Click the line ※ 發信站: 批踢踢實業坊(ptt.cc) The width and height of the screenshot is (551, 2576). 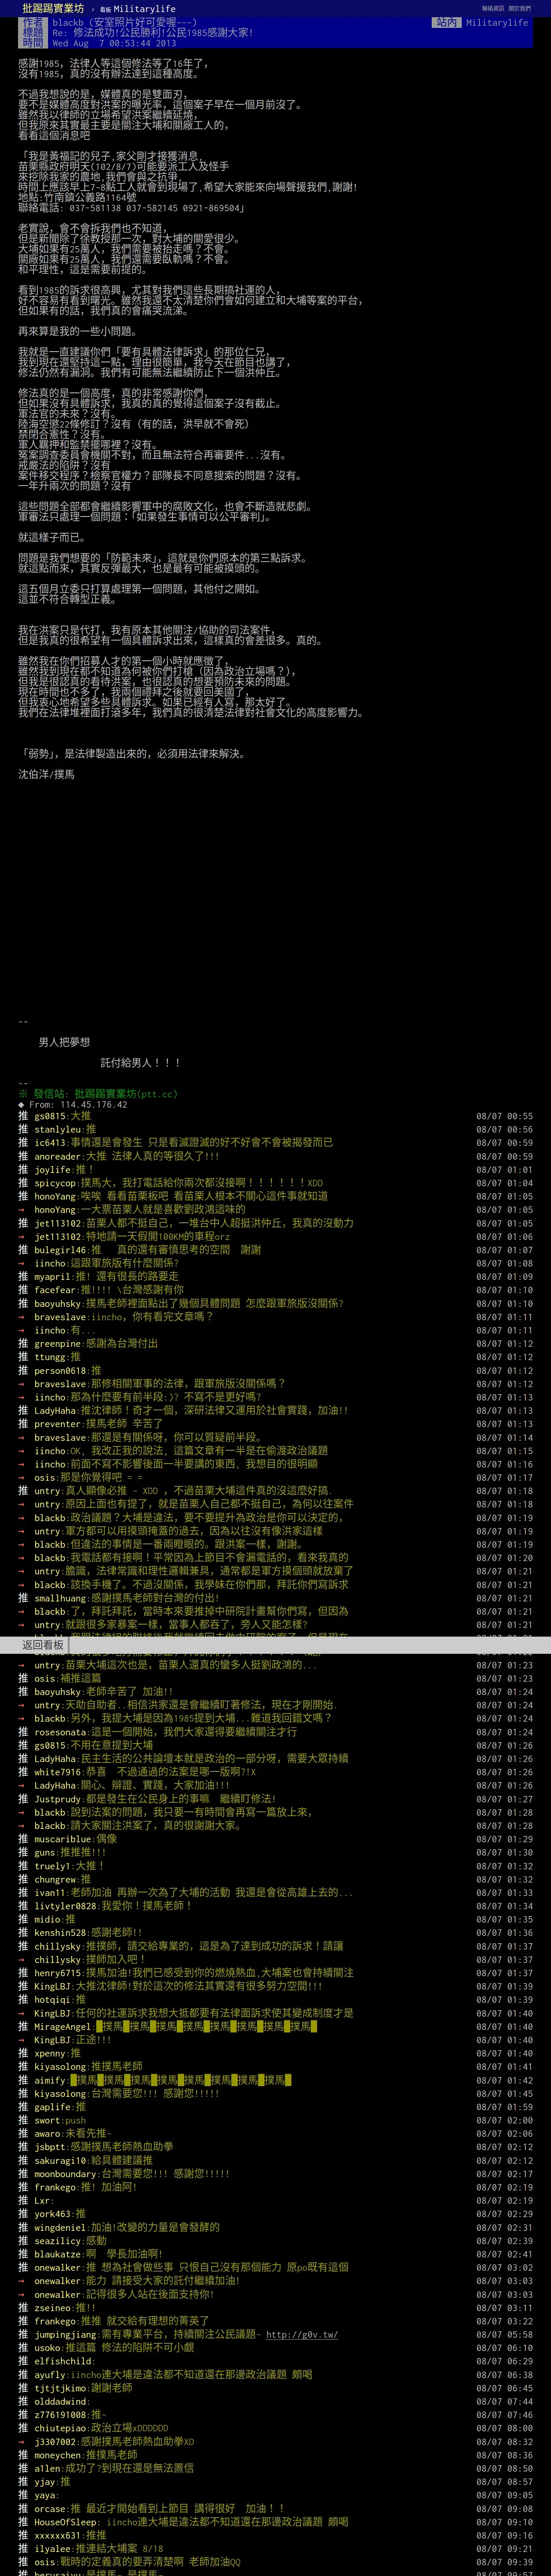point(98,1093)
